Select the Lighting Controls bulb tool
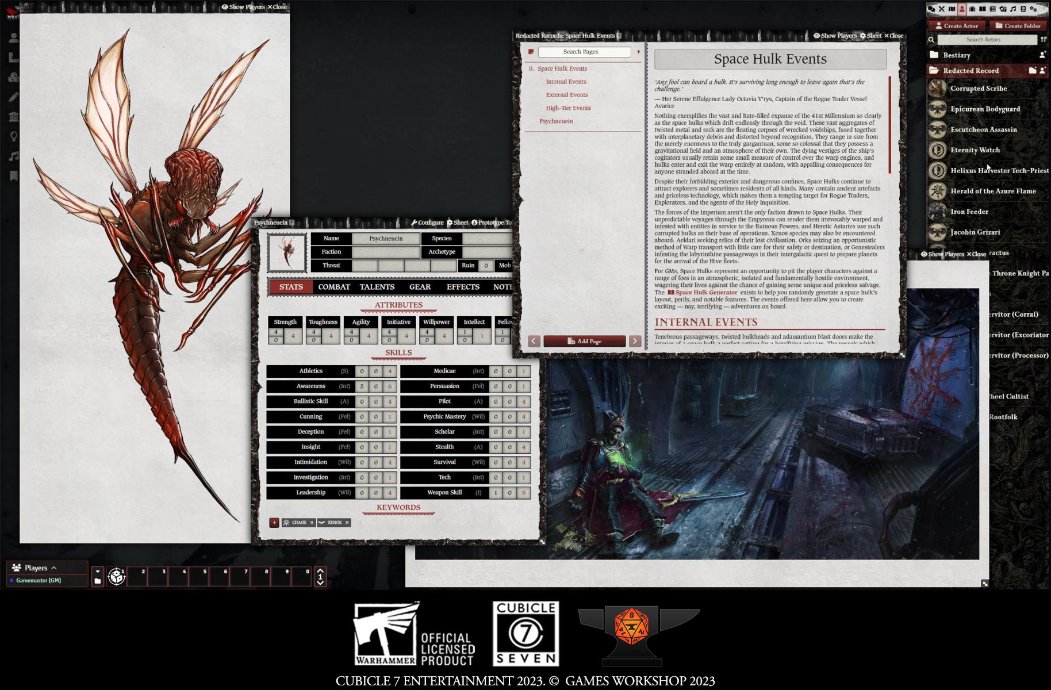Screen dimensions: 1051x690 click(x=14, y=136)
